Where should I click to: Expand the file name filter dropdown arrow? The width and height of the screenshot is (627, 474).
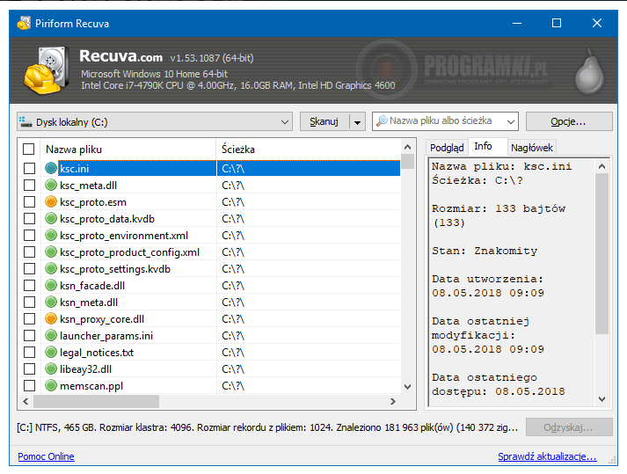[x=511, y=121]
